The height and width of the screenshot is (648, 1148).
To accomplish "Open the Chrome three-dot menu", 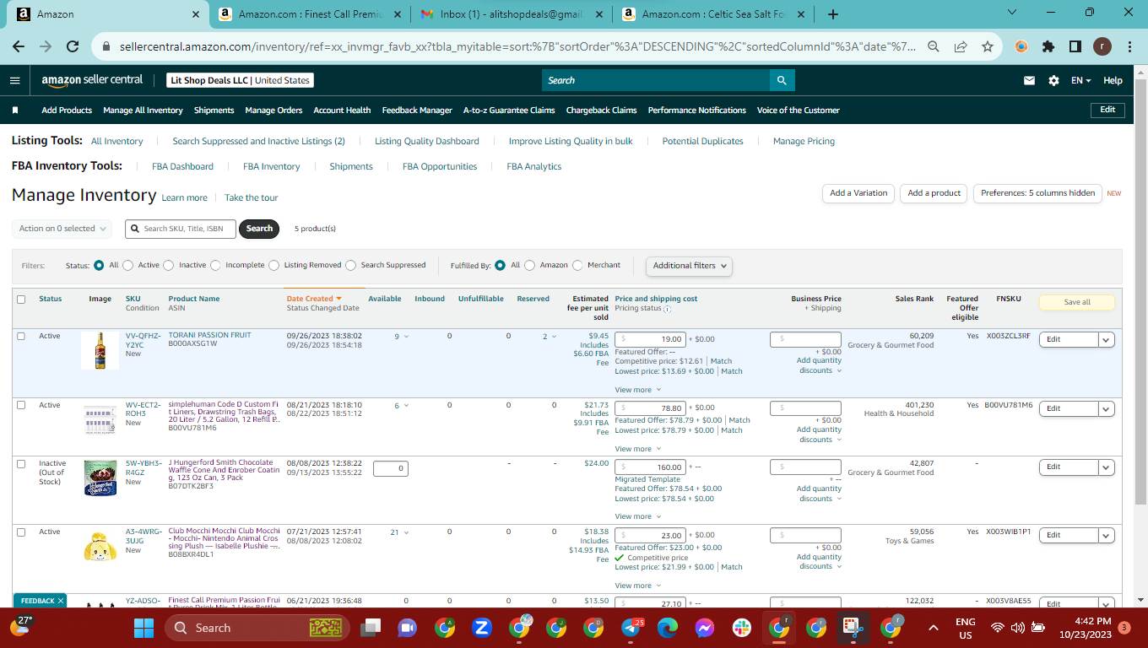I will [x=1129, y=47].
